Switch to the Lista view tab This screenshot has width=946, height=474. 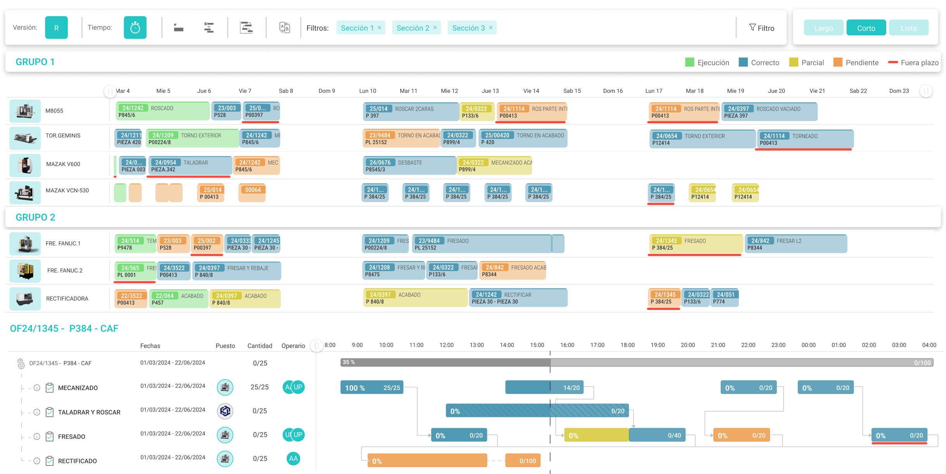coord(908,28)
